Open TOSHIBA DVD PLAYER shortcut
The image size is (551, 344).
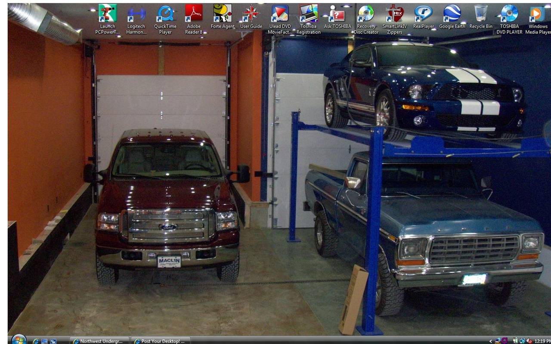click(x=509, y=19)
